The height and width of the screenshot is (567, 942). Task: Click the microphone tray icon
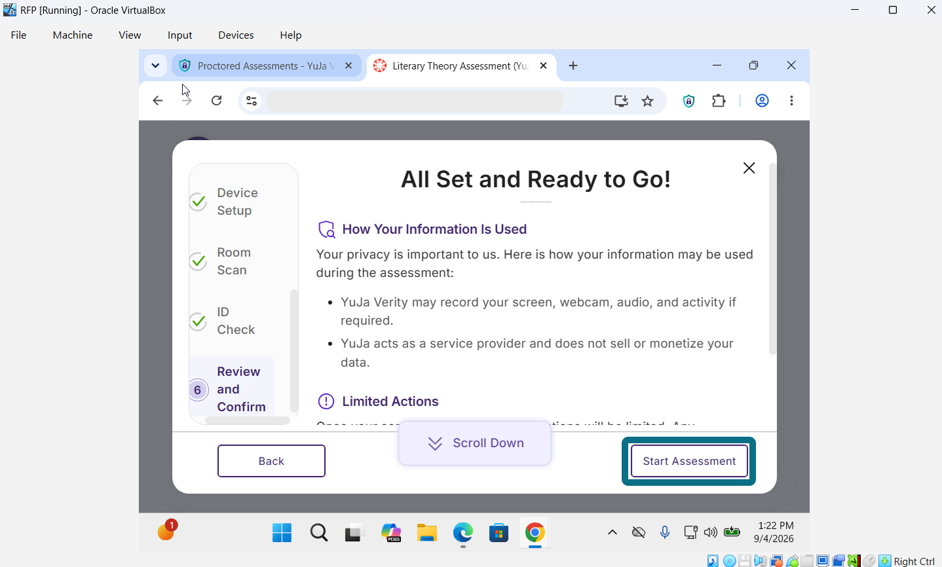click(x=665, y=532)
